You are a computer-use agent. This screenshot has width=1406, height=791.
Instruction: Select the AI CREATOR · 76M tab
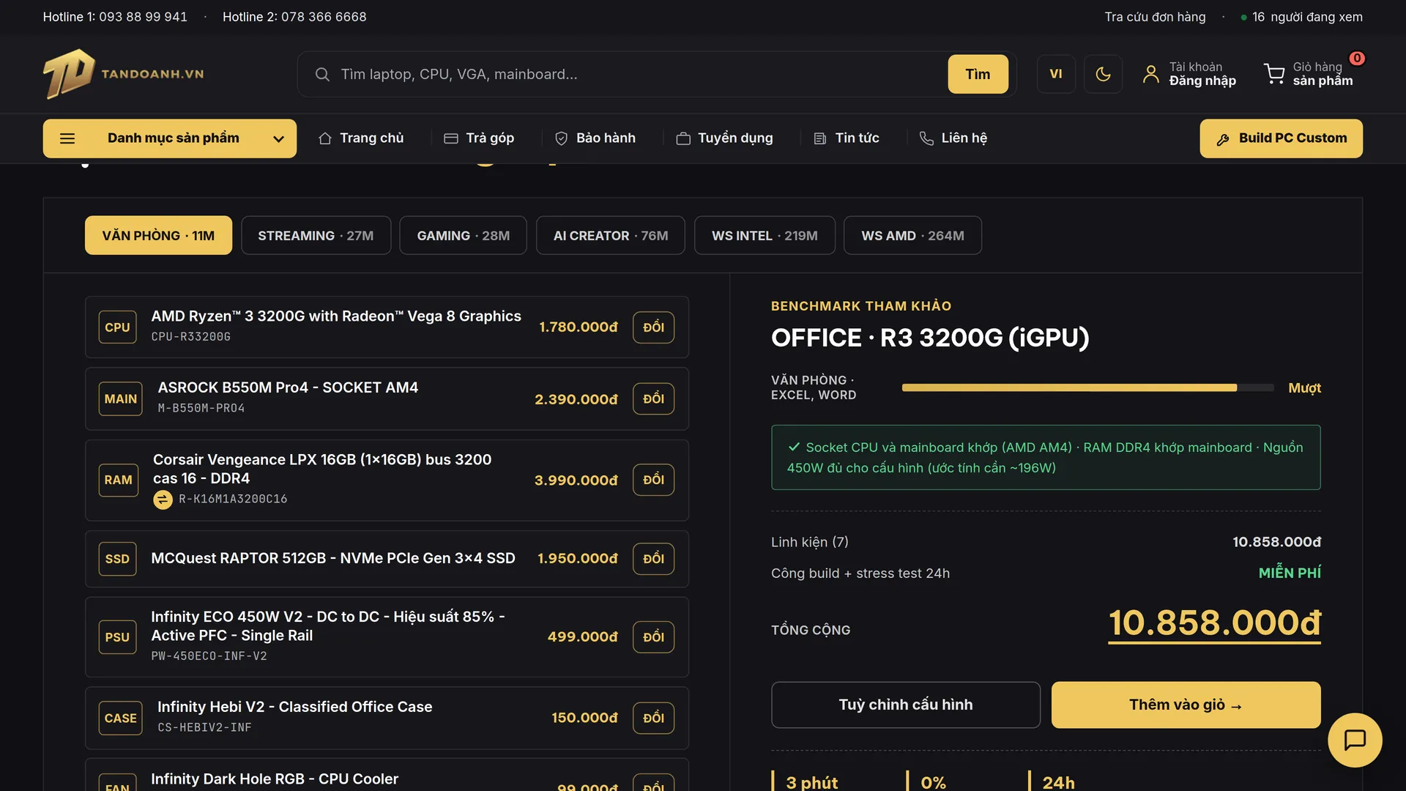pyautogui.click(x=611, y=235)
